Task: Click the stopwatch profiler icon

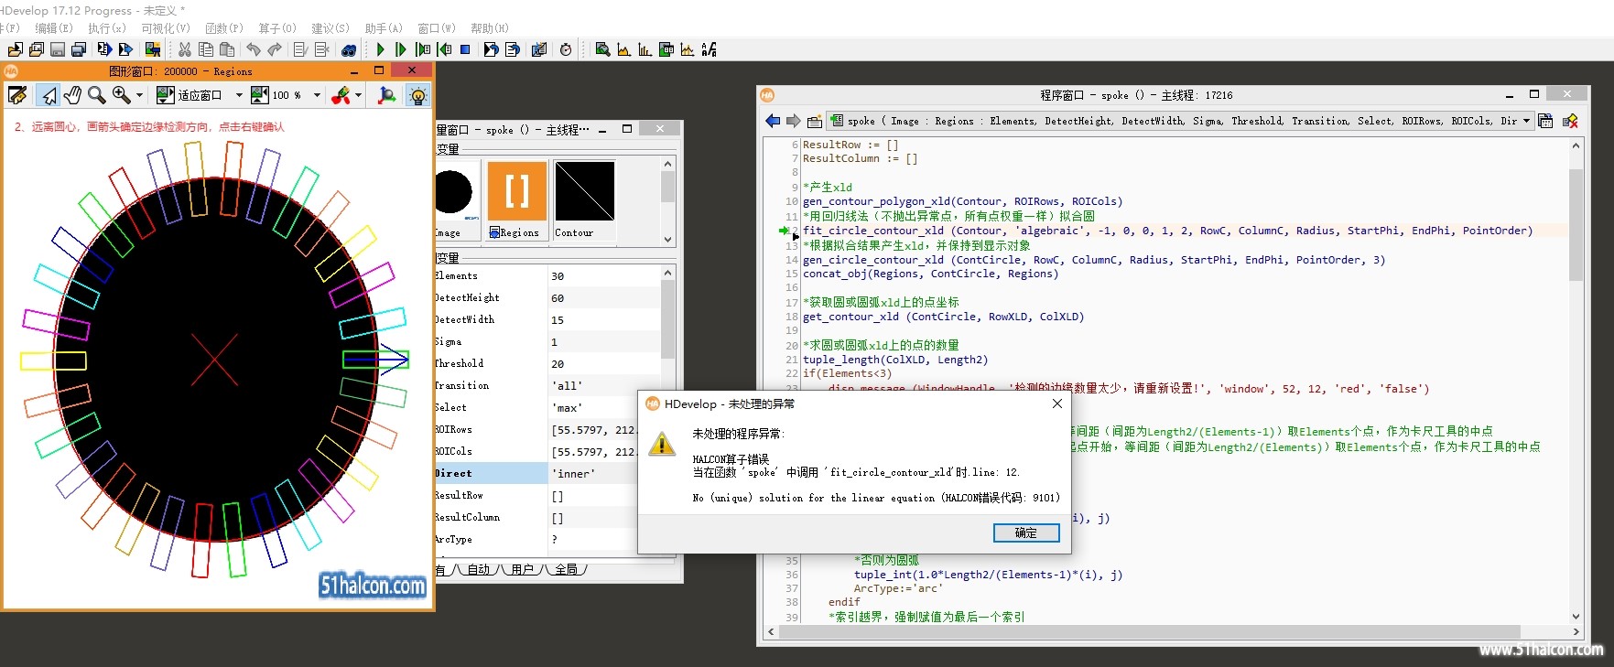Action: click(x=566, y=49)
